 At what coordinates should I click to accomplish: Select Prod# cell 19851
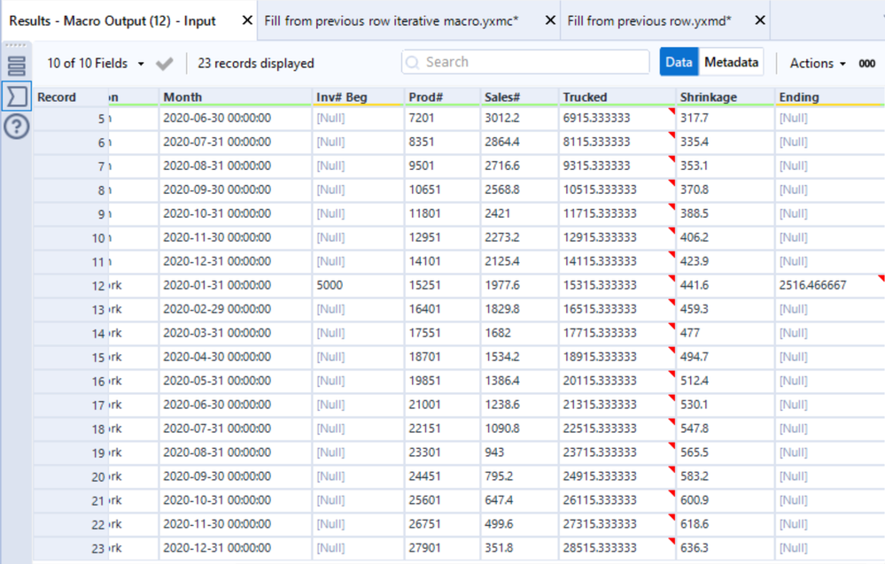442,381
